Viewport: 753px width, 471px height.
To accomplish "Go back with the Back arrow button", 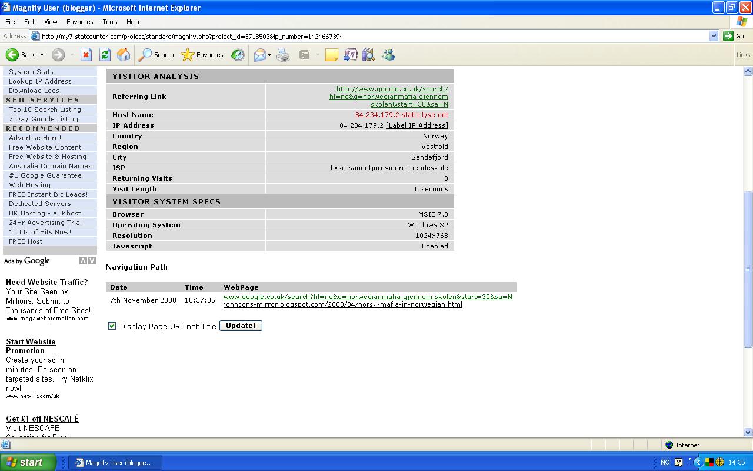I will pyautogui.click(x=21, y=55).
